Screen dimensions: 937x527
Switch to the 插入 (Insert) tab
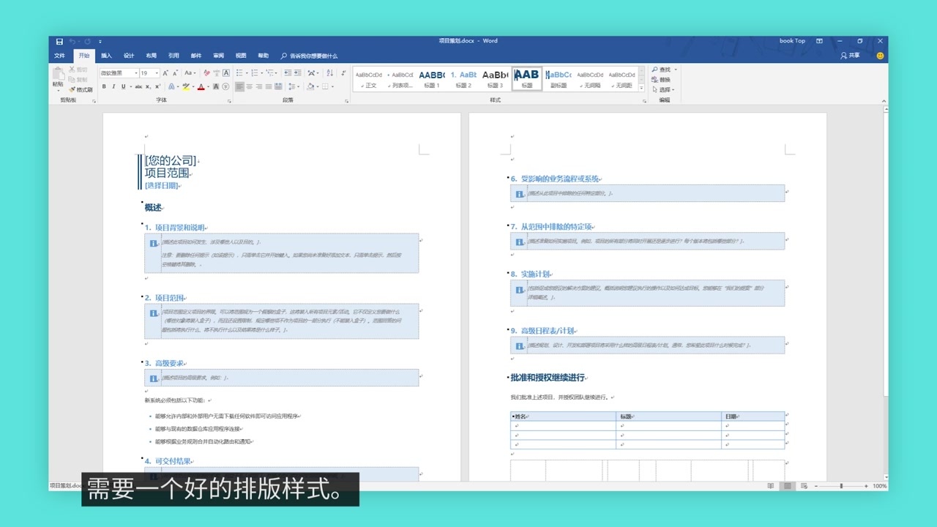point(107,56)
